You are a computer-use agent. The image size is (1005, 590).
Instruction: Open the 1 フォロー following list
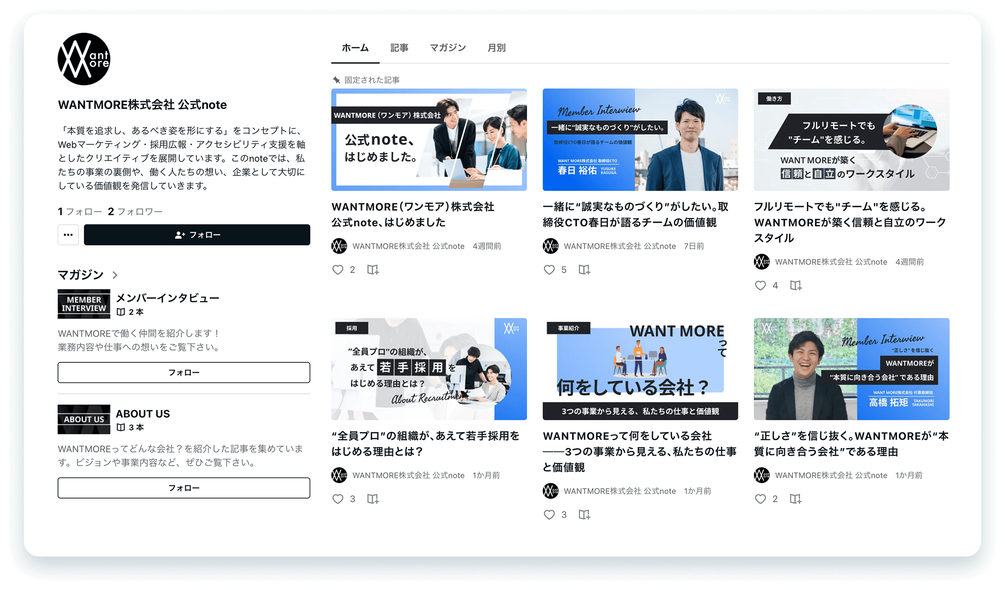coord(80,211)
